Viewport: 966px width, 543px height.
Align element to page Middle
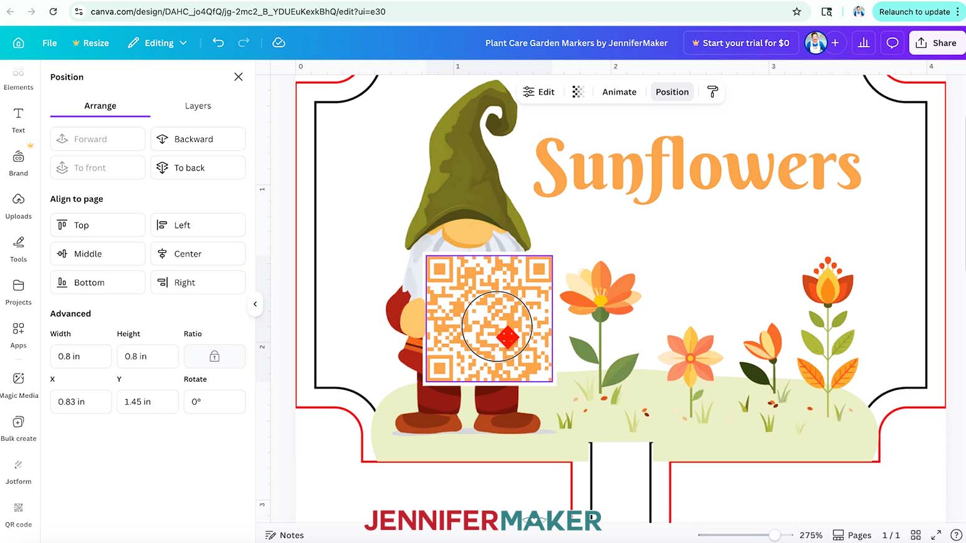coord(98,253)
